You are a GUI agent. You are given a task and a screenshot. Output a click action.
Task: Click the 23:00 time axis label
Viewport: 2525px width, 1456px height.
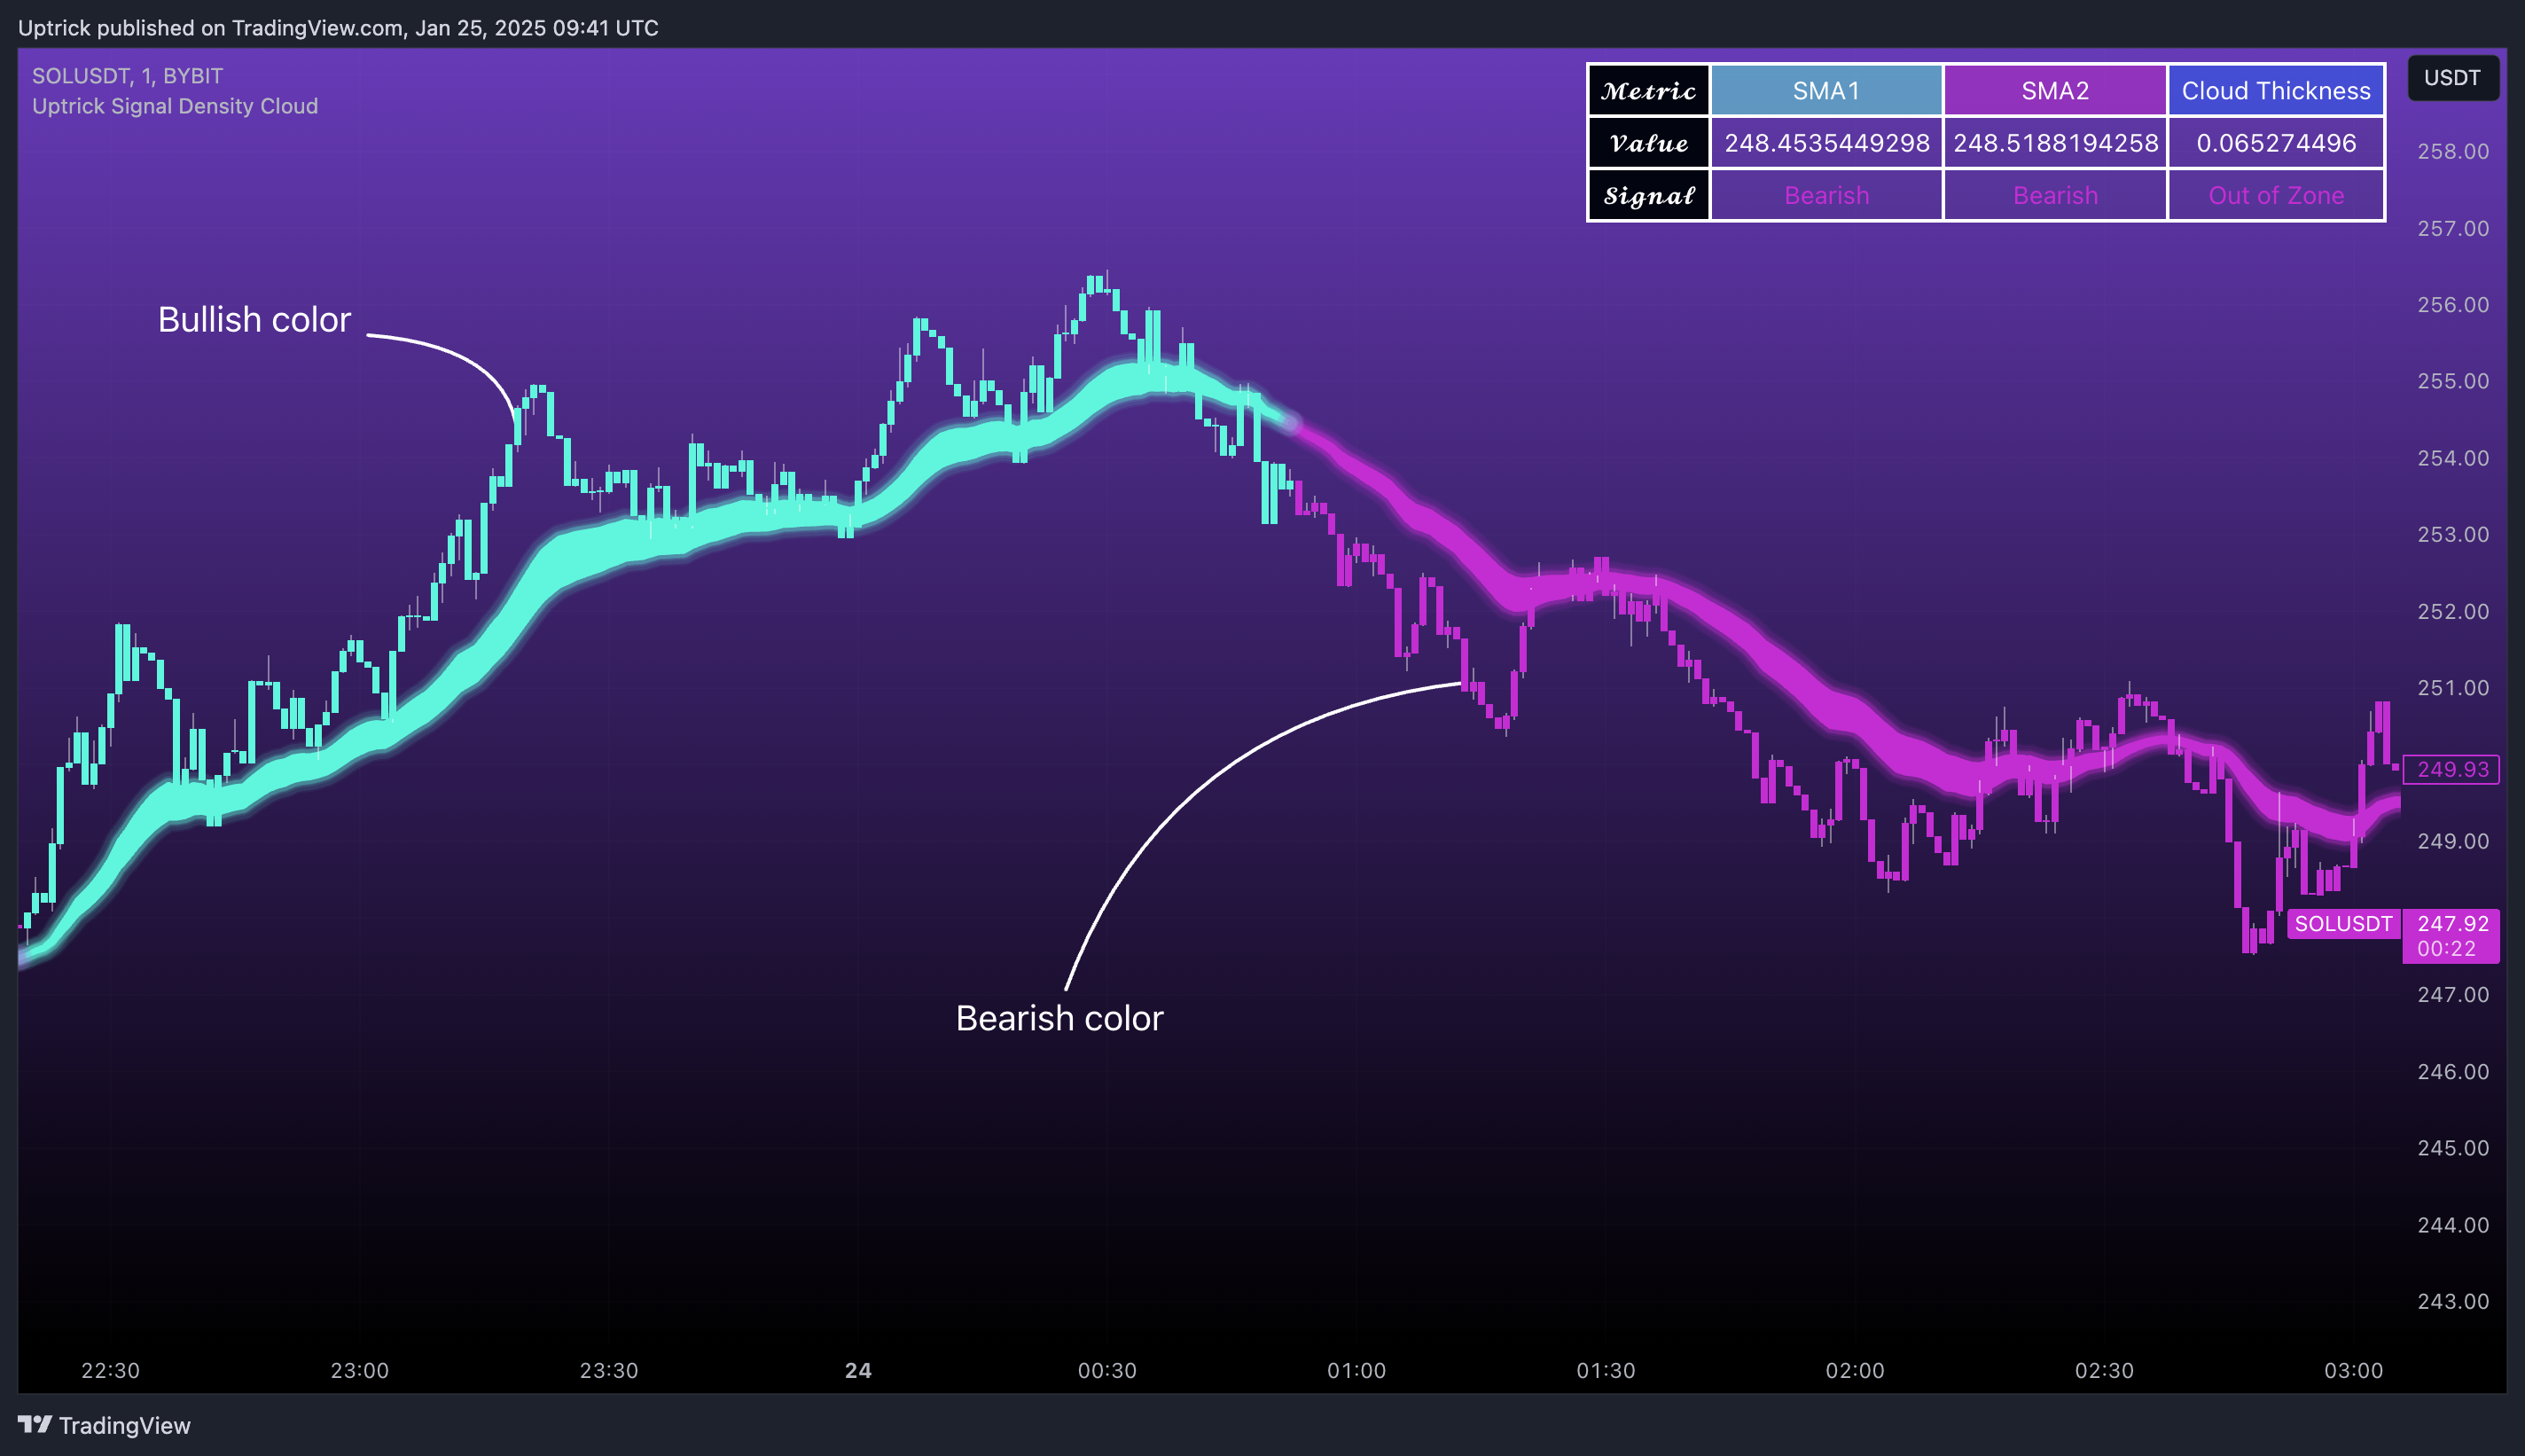(360, 1371)
